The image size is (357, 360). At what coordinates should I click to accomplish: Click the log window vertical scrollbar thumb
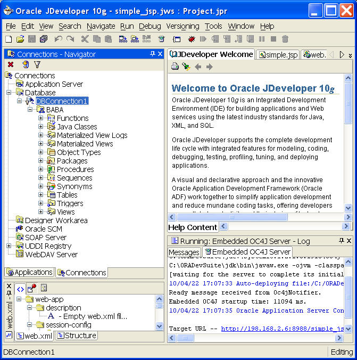(x=348, y=297)
